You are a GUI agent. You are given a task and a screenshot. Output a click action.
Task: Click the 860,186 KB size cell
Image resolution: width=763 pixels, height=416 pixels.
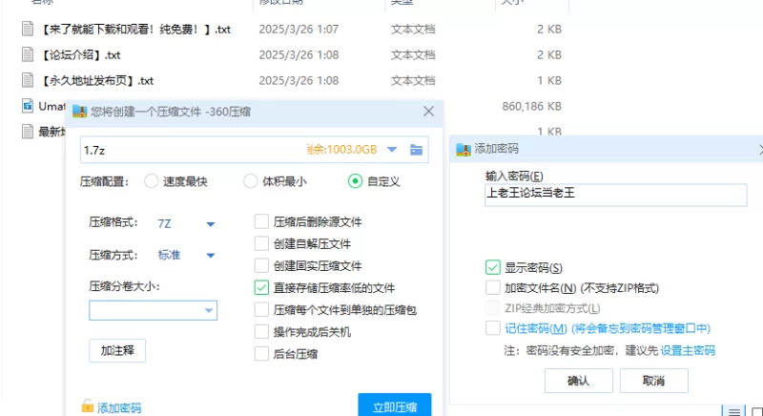(x=532, y=106)
